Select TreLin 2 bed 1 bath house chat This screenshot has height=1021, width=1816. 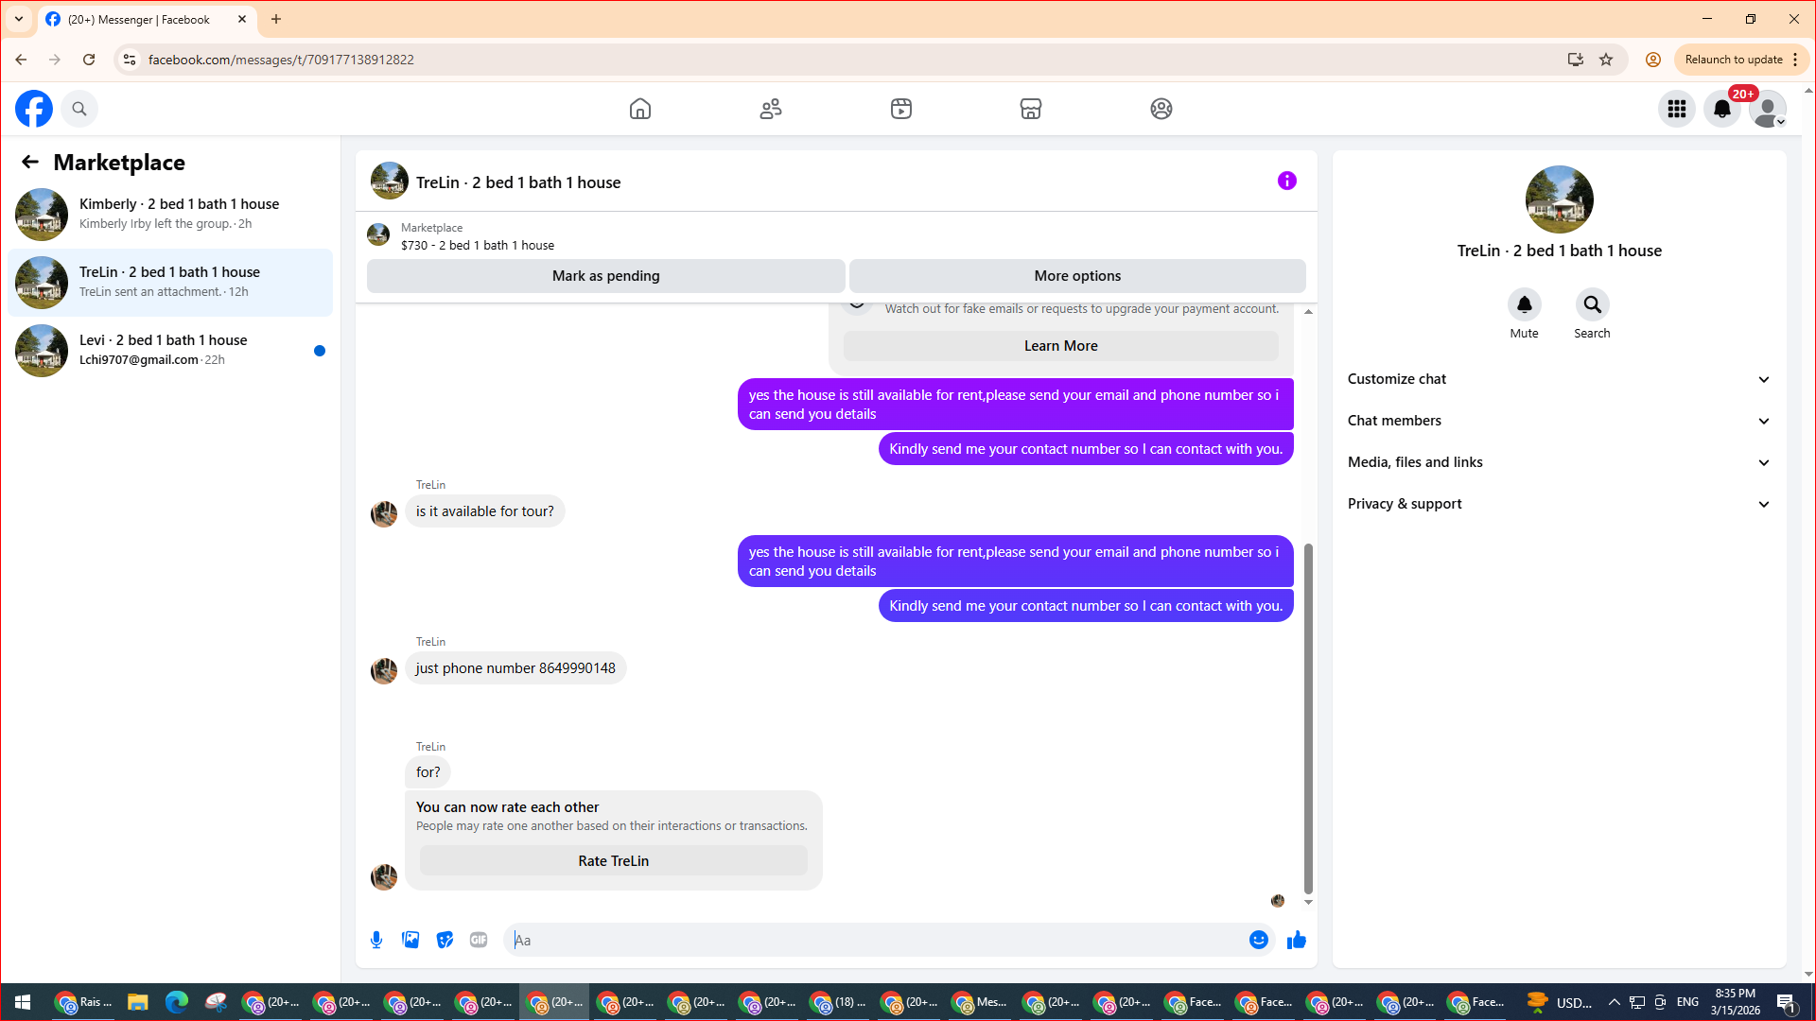tap(170, 283)
